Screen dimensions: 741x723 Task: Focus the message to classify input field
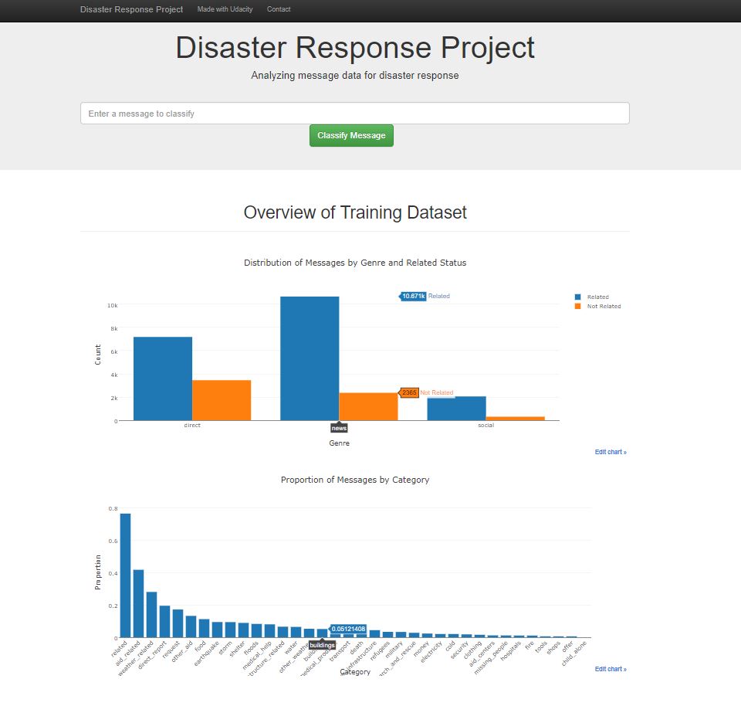coord(355,114)
